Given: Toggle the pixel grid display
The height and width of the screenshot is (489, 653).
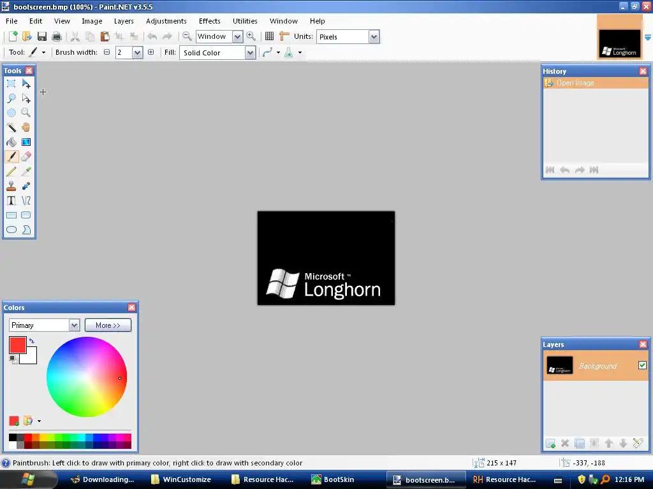Looking at the screenshot, I should 270,36.
